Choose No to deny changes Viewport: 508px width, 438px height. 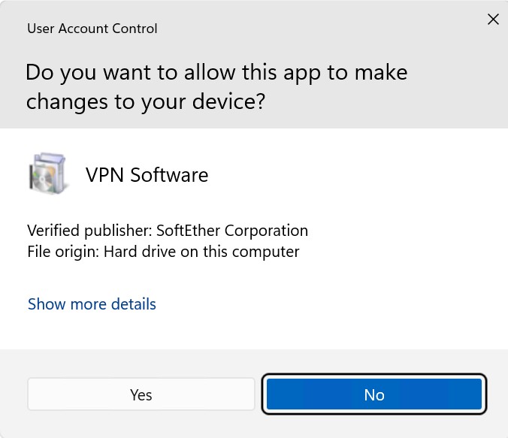(x=374, y=394)
